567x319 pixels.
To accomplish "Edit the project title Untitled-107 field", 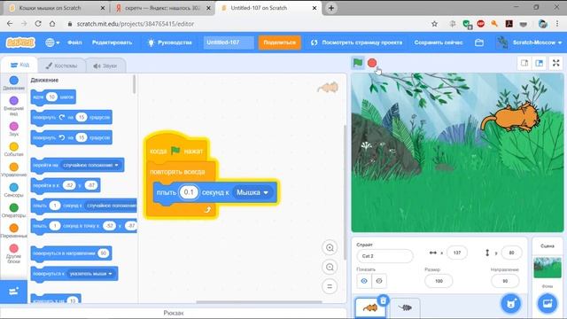I will click(x=229, y=43).
